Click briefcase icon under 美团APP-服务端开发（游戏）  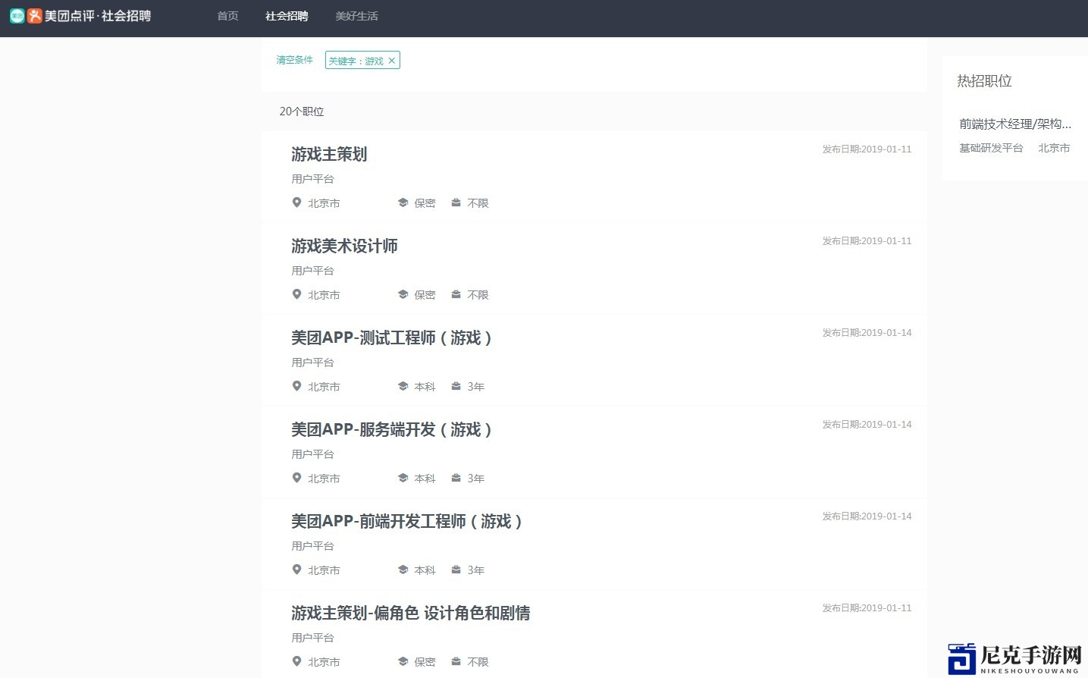456,478
